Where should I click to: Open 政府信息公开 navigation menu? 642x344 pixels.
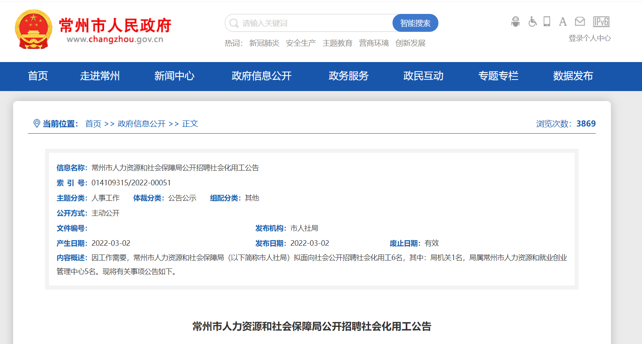(x=261, y=76)
